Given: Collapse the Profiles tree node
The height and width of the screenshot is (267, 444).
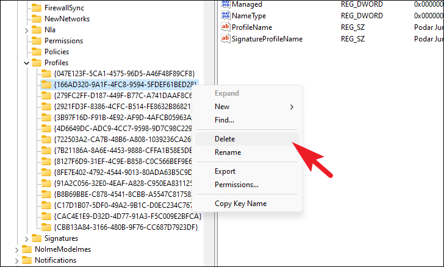Looking at the screenshot, I should pos(26,63).
